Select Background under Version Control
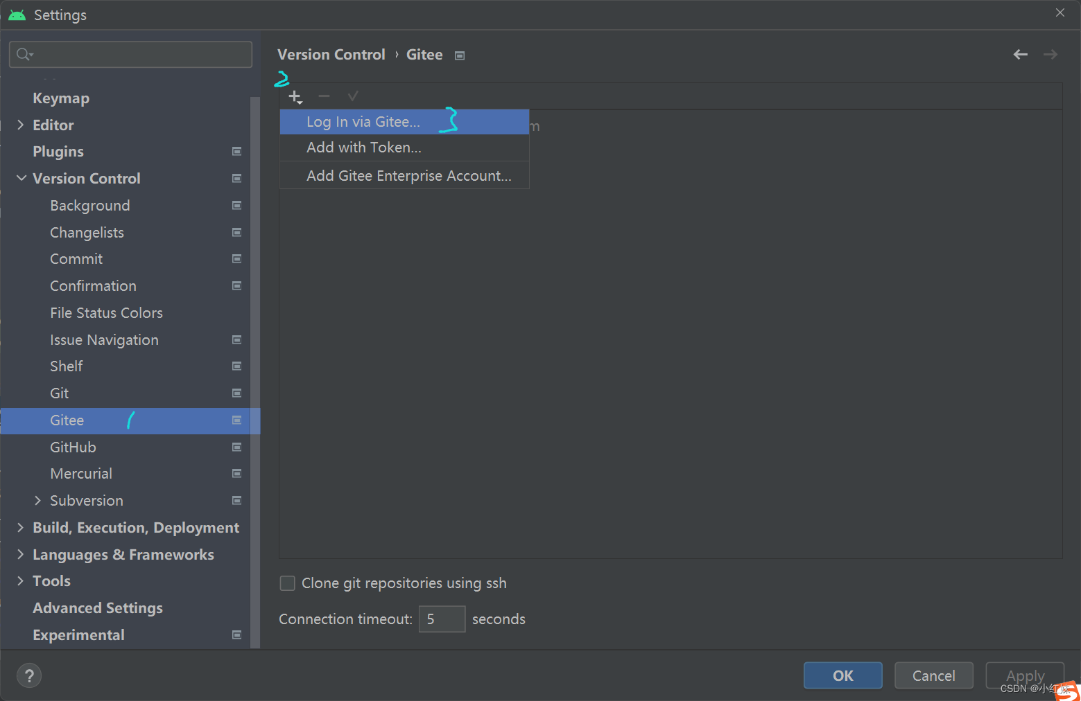Image resolution: width=1081 pixels, height=701 pixels. (x=90, y=205)
